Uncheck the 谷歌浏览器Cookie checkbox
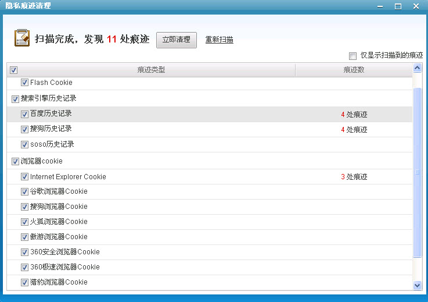Screen dimensions: 428x302 point(24,191)
